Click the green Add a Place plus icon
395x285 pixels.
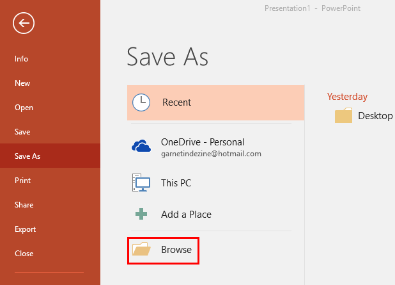point(141,215)
